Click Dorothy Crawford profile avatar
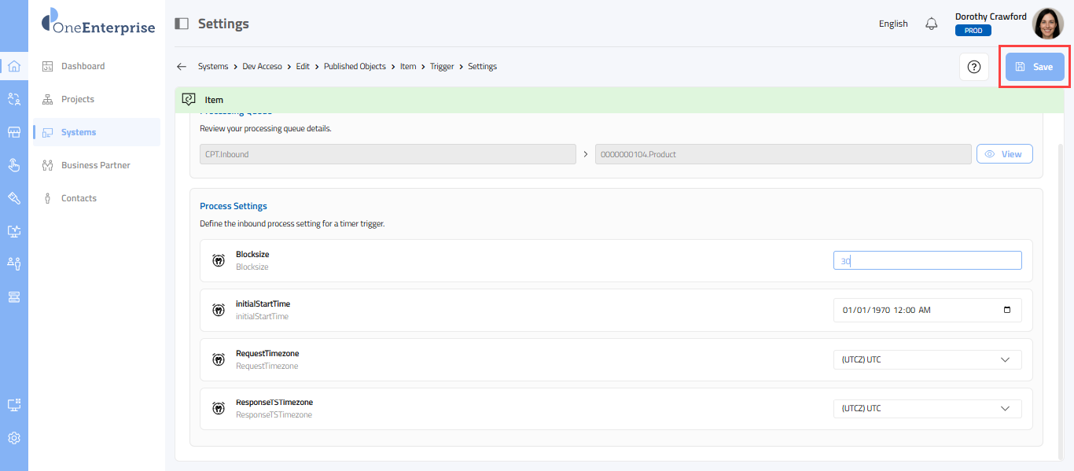Viewport: 1074px width, 471px height. pyautogui.click(x=1047, y=24)
